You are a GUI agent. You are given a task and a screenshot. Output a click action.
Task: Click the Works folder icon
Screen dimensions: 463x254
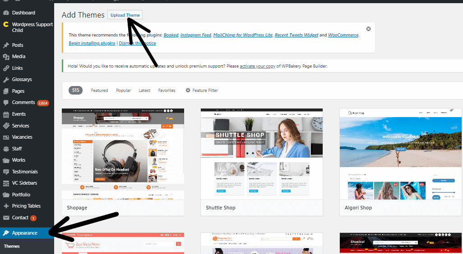6,160
